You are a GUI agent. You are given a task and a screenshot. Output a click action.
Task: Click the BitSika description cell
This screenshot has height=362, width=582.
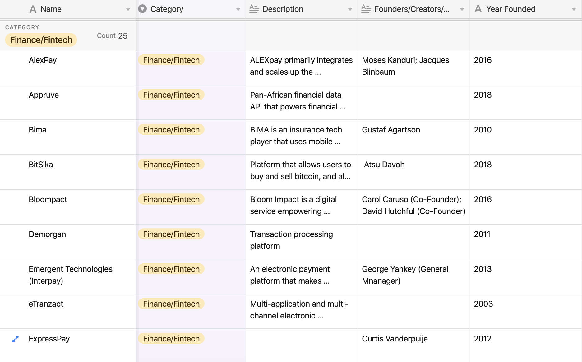(301, 170)
